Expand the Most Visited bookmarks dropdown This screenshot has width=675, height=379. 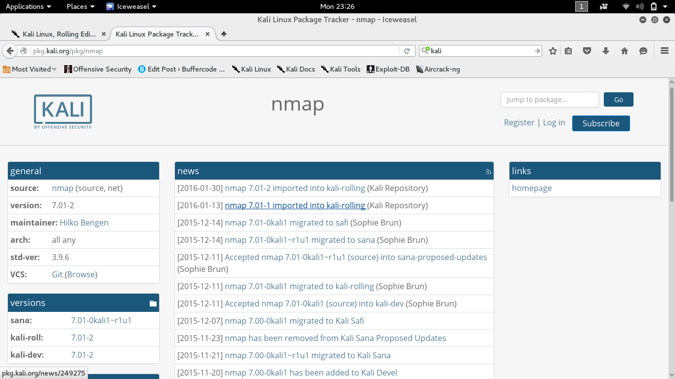coord(30,69)
